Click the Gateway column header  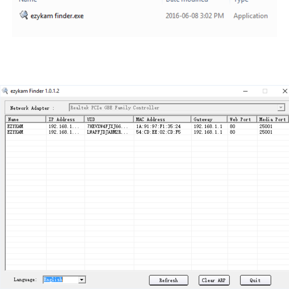(209, 119)
